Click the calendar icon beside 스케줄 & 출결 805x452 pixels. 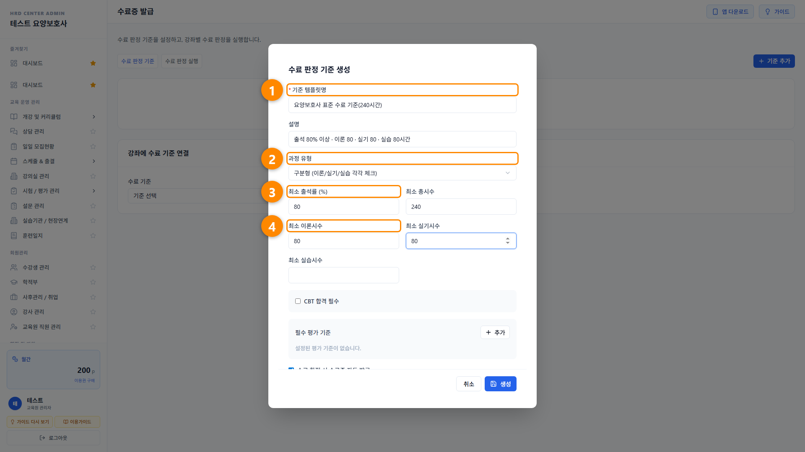click(x=14, y=161)
